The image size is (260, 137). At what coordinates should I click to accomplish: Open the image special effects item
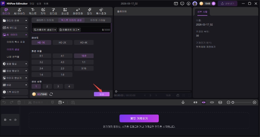point(16,42)
